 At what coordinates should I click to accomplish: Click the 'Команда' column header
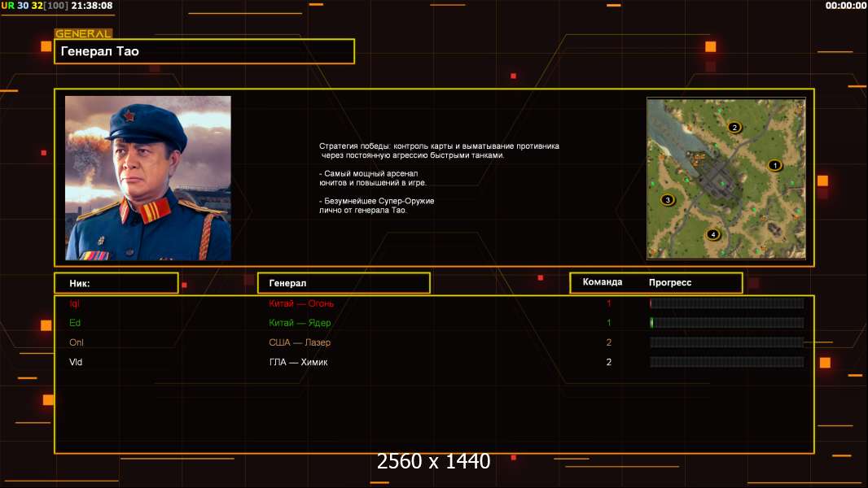[603, 282]
